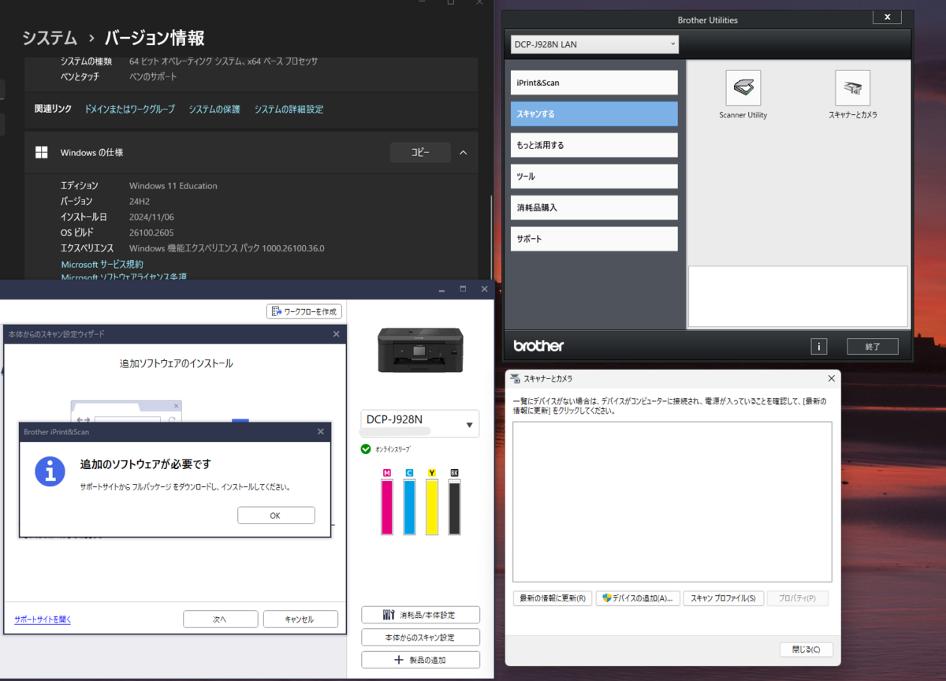
Task: Click デバイスの追加(A)... button
Action: tap(638, 598)
